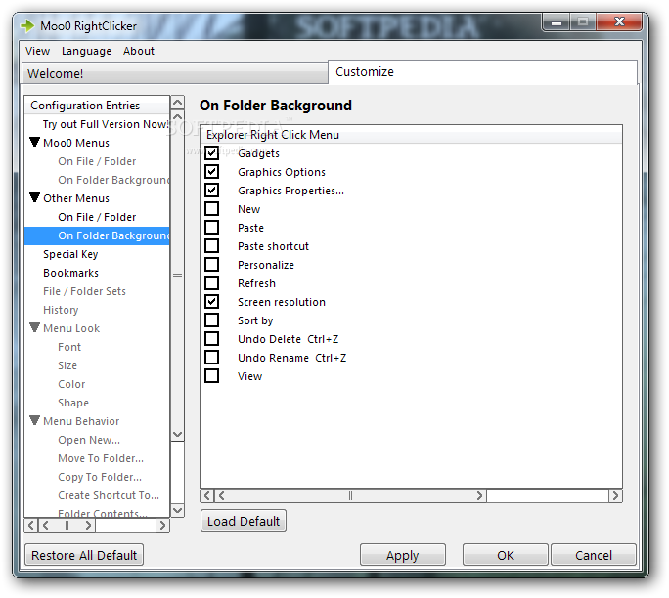Select the Shape entry

click(x=73, y=403)
